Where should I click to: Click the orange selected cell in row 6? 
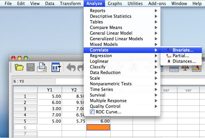(x=98, y=127)
